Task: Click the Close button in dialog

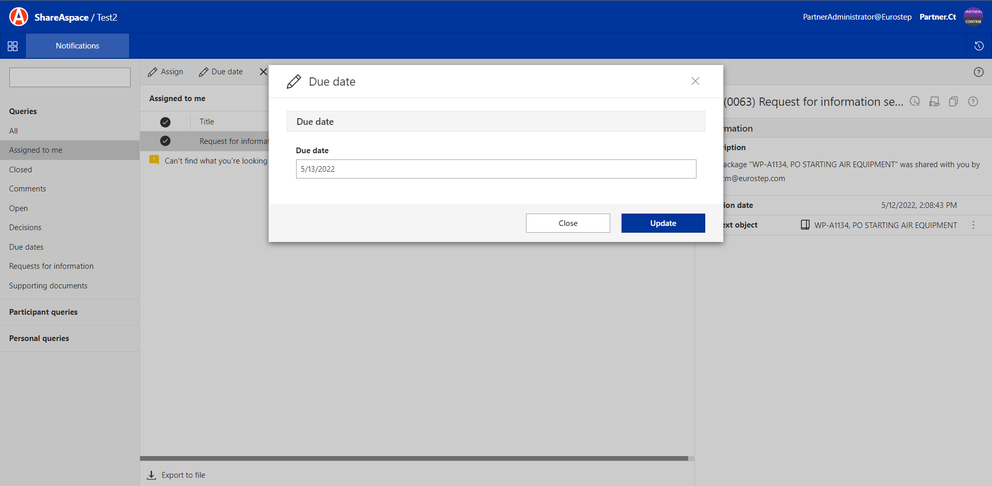Action: pyautogui.click(x=568, y=223)
